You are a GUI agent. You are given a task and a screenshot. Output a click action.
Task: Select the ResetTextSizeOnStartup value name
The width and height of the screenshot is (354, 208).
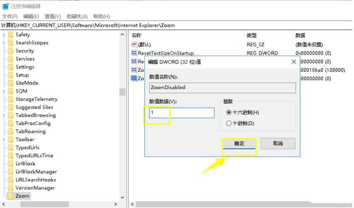click(x=166, y=53)
